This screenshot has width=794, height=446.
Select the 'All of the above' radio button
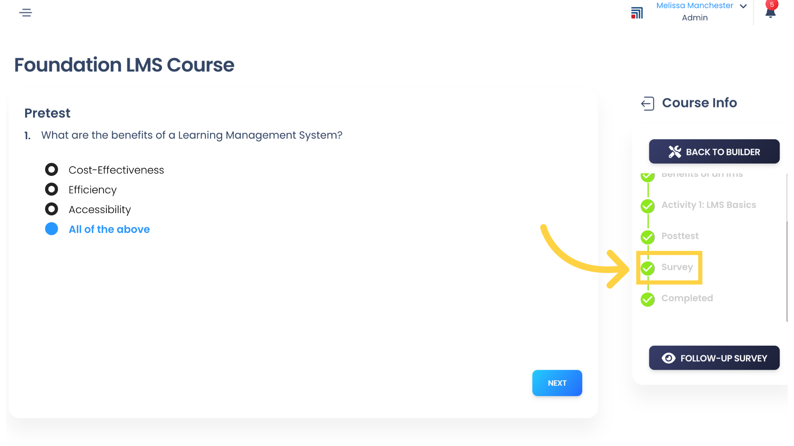pos(51,229)
